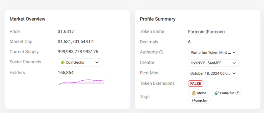
Task: Open the Pump.fun external link icon
Action: pyautogui.click(x=237, y=93)
